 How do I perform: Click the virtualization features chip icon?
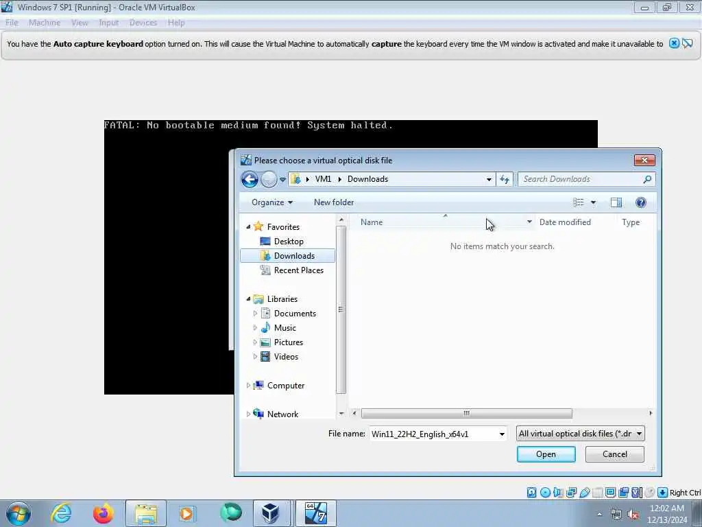pos(637,493)
